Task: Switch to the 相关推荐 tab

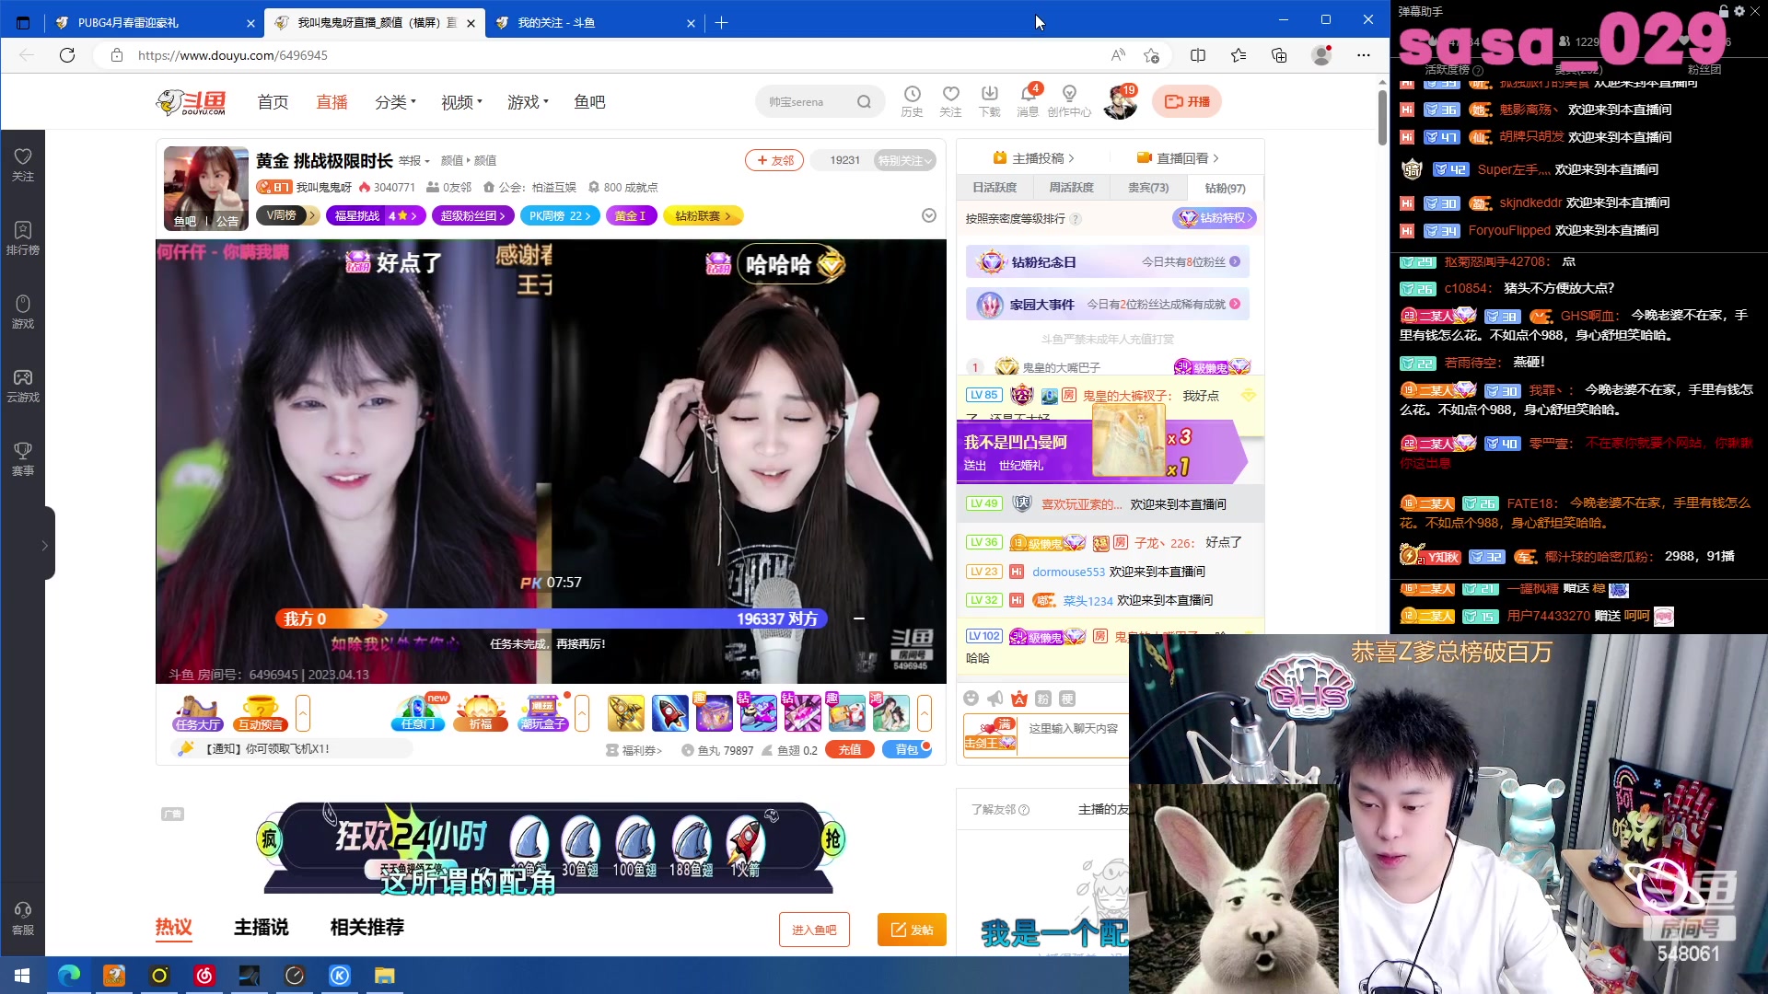Action: [366, 927]
